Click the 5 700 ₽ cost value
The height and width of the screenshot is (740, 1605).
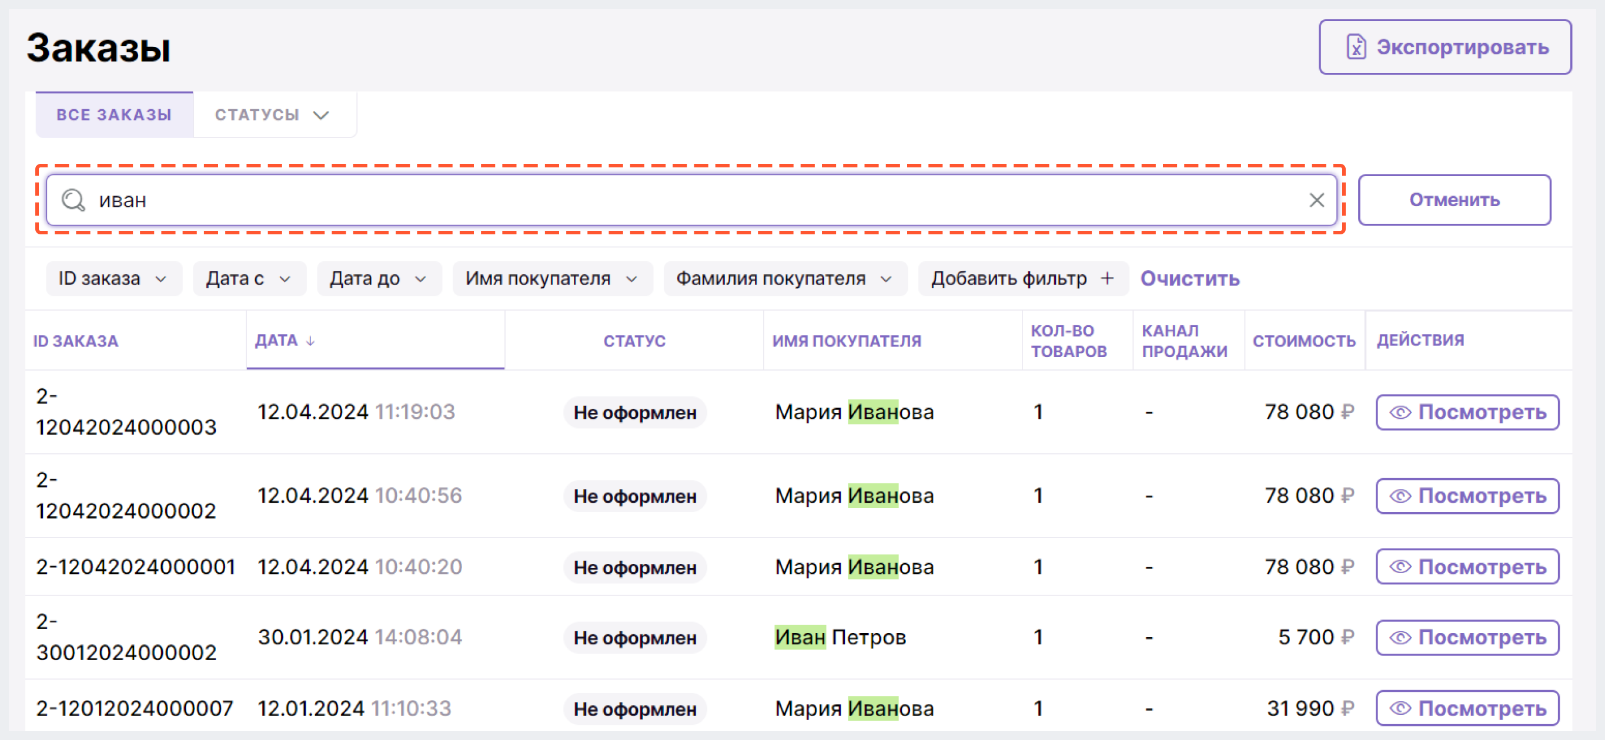tap(1316, 637)
